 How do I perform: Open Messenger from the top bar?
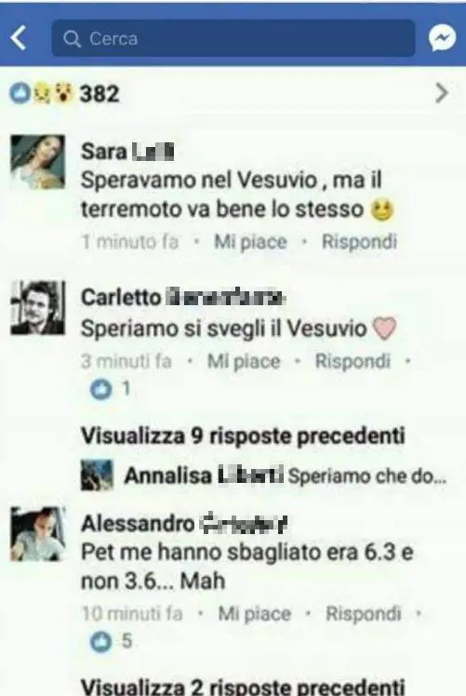pos(442,38)
